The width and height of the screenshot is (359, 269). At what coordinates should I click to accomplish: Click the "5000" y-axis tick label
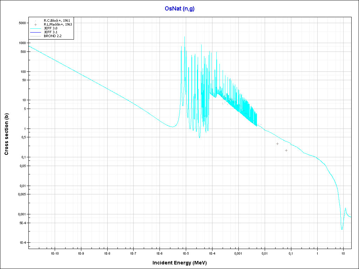(22, 23)
